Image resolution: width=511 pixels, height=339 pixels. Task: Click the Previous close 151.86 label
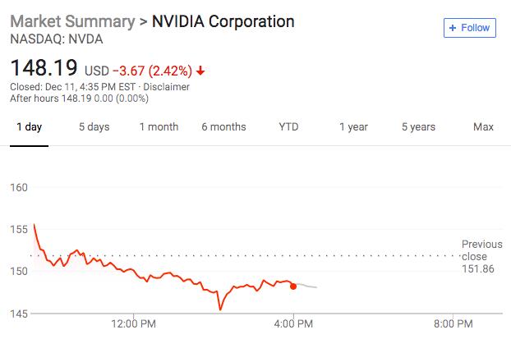[481, 257]
